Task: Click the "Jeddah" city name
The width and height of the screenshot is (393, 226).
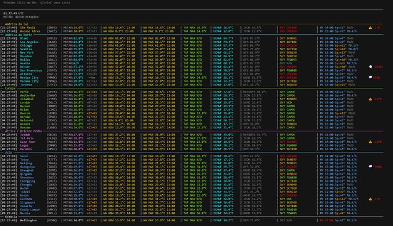Action: 25,135
